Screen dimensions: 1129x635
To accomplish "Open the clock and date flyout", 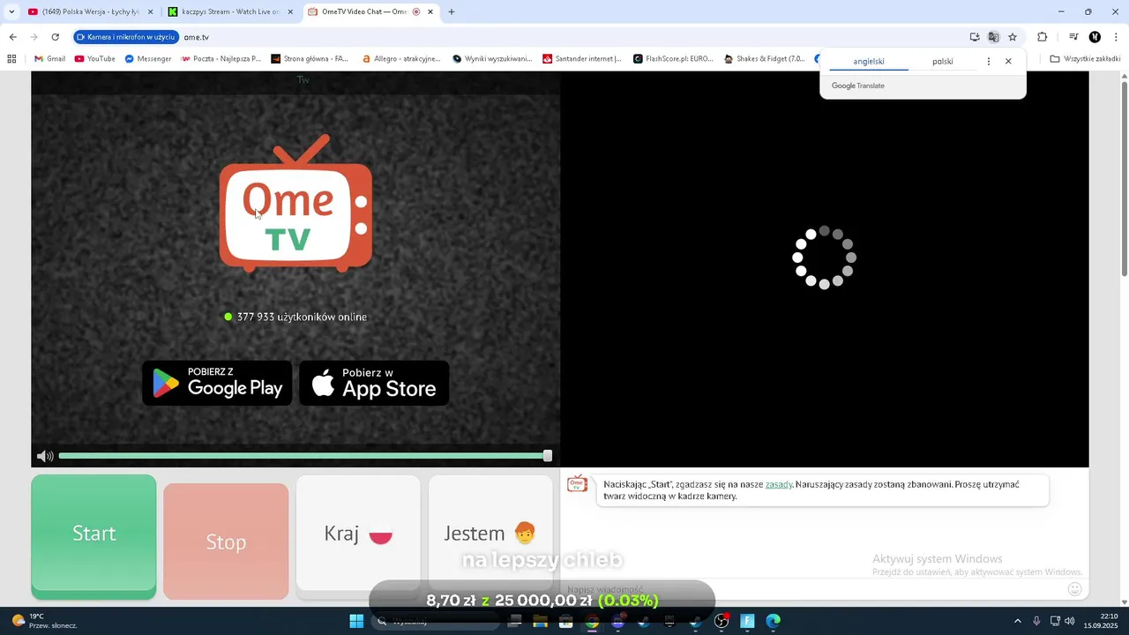I will pos(1100,621).
